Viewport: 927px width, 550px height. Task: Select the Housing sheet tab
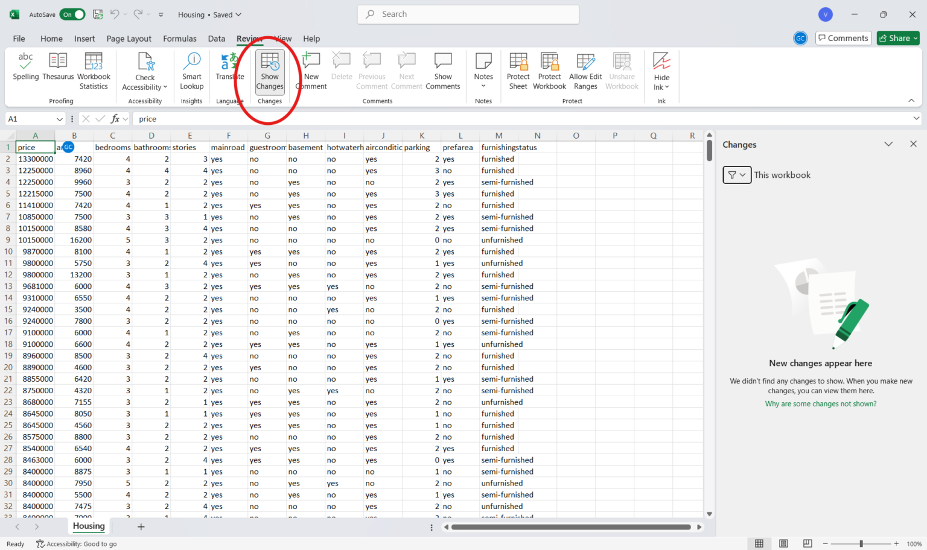[88, 526]
